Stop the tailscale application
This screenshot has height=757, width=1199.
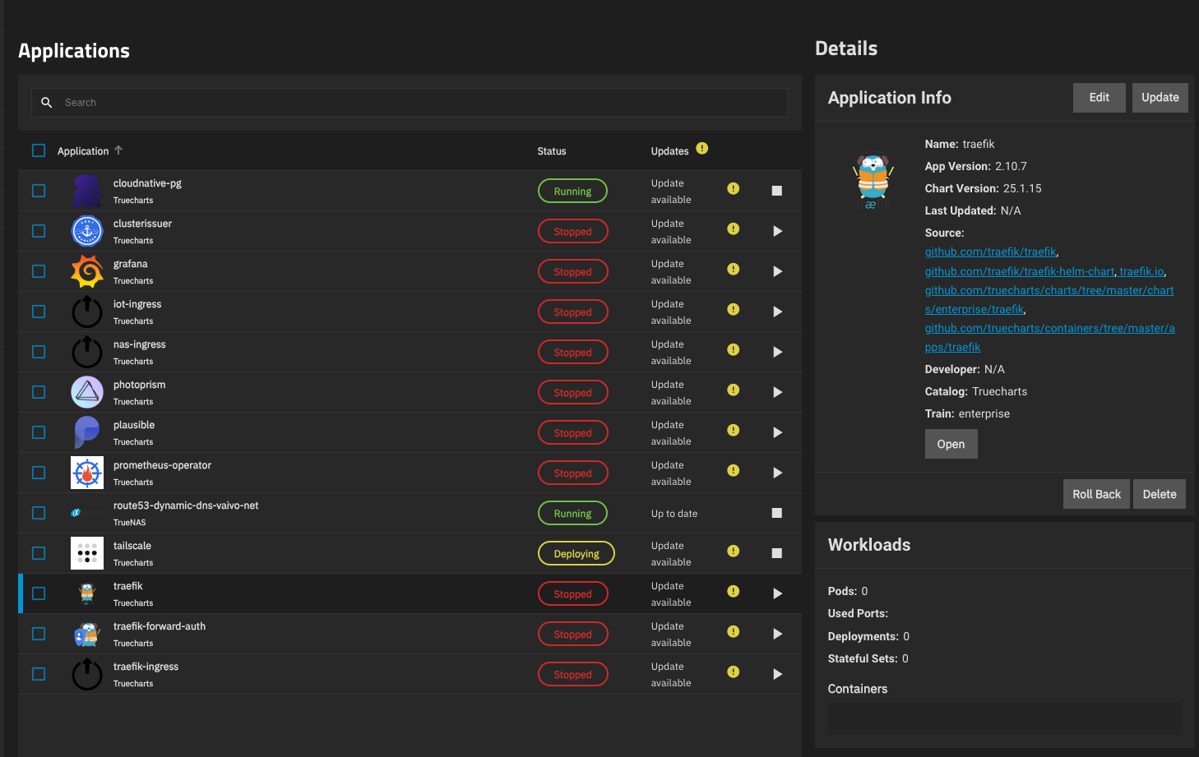(x=776, y=553)
